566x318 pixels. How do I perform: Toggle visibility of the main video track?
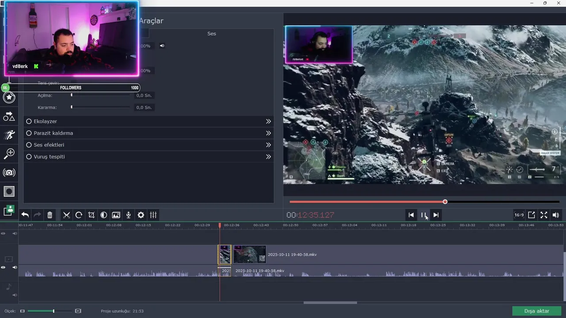(4, 267)
